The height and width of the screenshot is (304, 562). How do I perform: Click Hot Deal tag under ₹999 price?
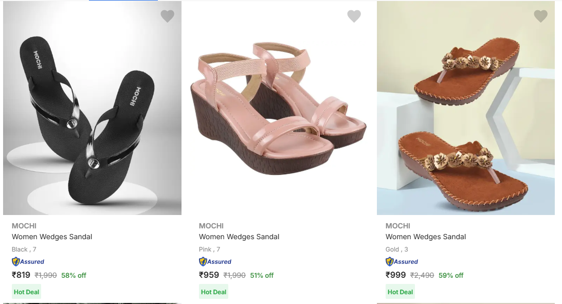[400, 292]
